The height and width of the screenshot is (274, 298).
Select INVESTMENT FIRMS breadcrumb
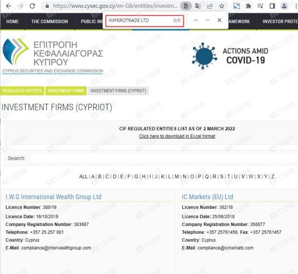(x=66, y=91)
